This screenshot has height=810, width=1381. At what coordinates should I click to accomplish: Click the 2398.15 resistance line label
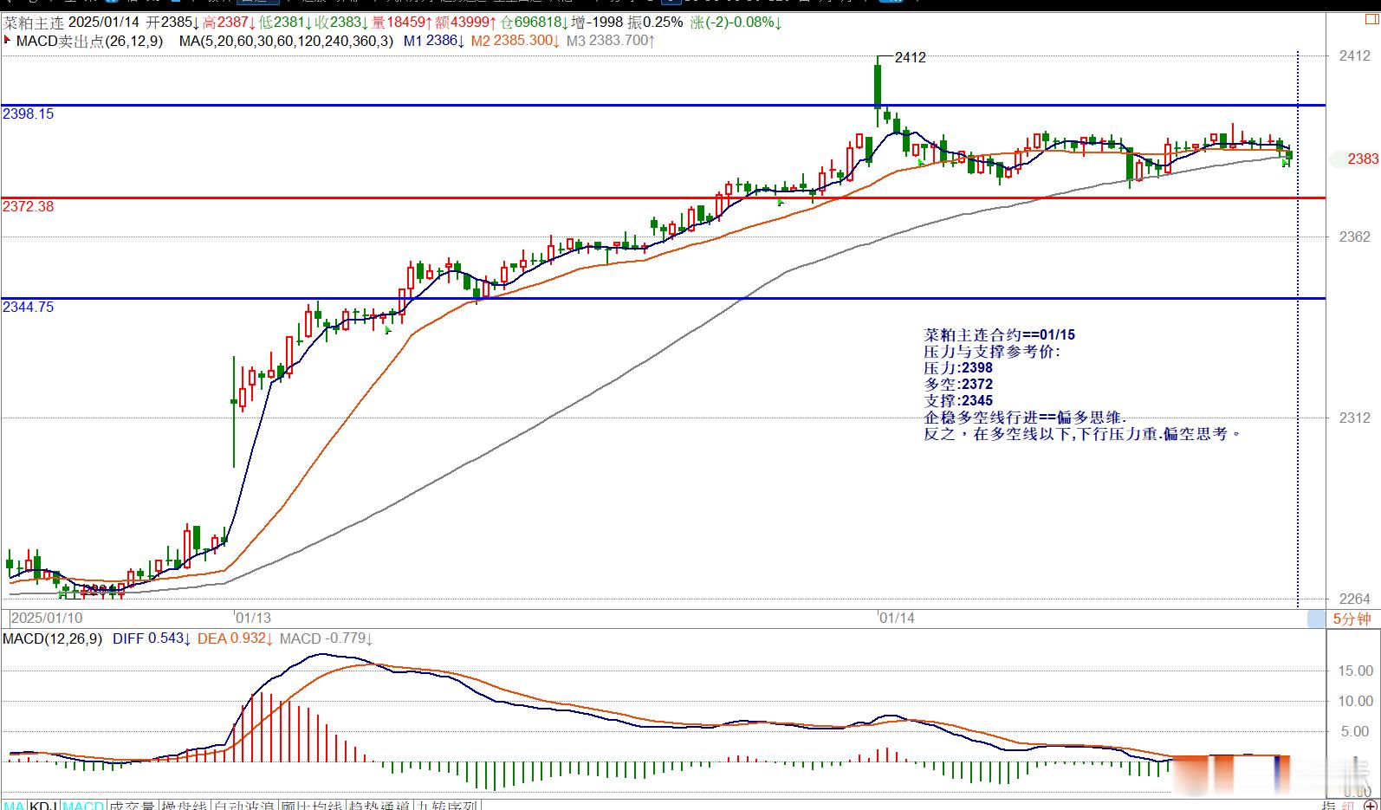[28, 113]
